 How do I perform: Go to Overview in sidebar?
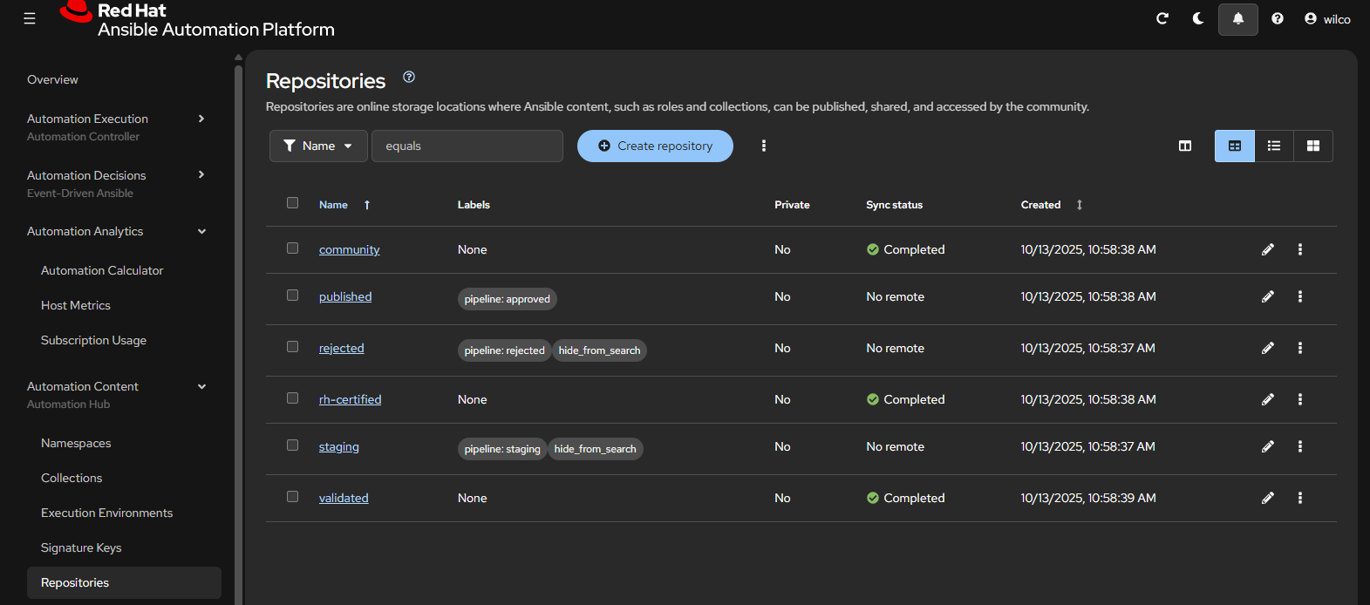(x=52, y=79)
